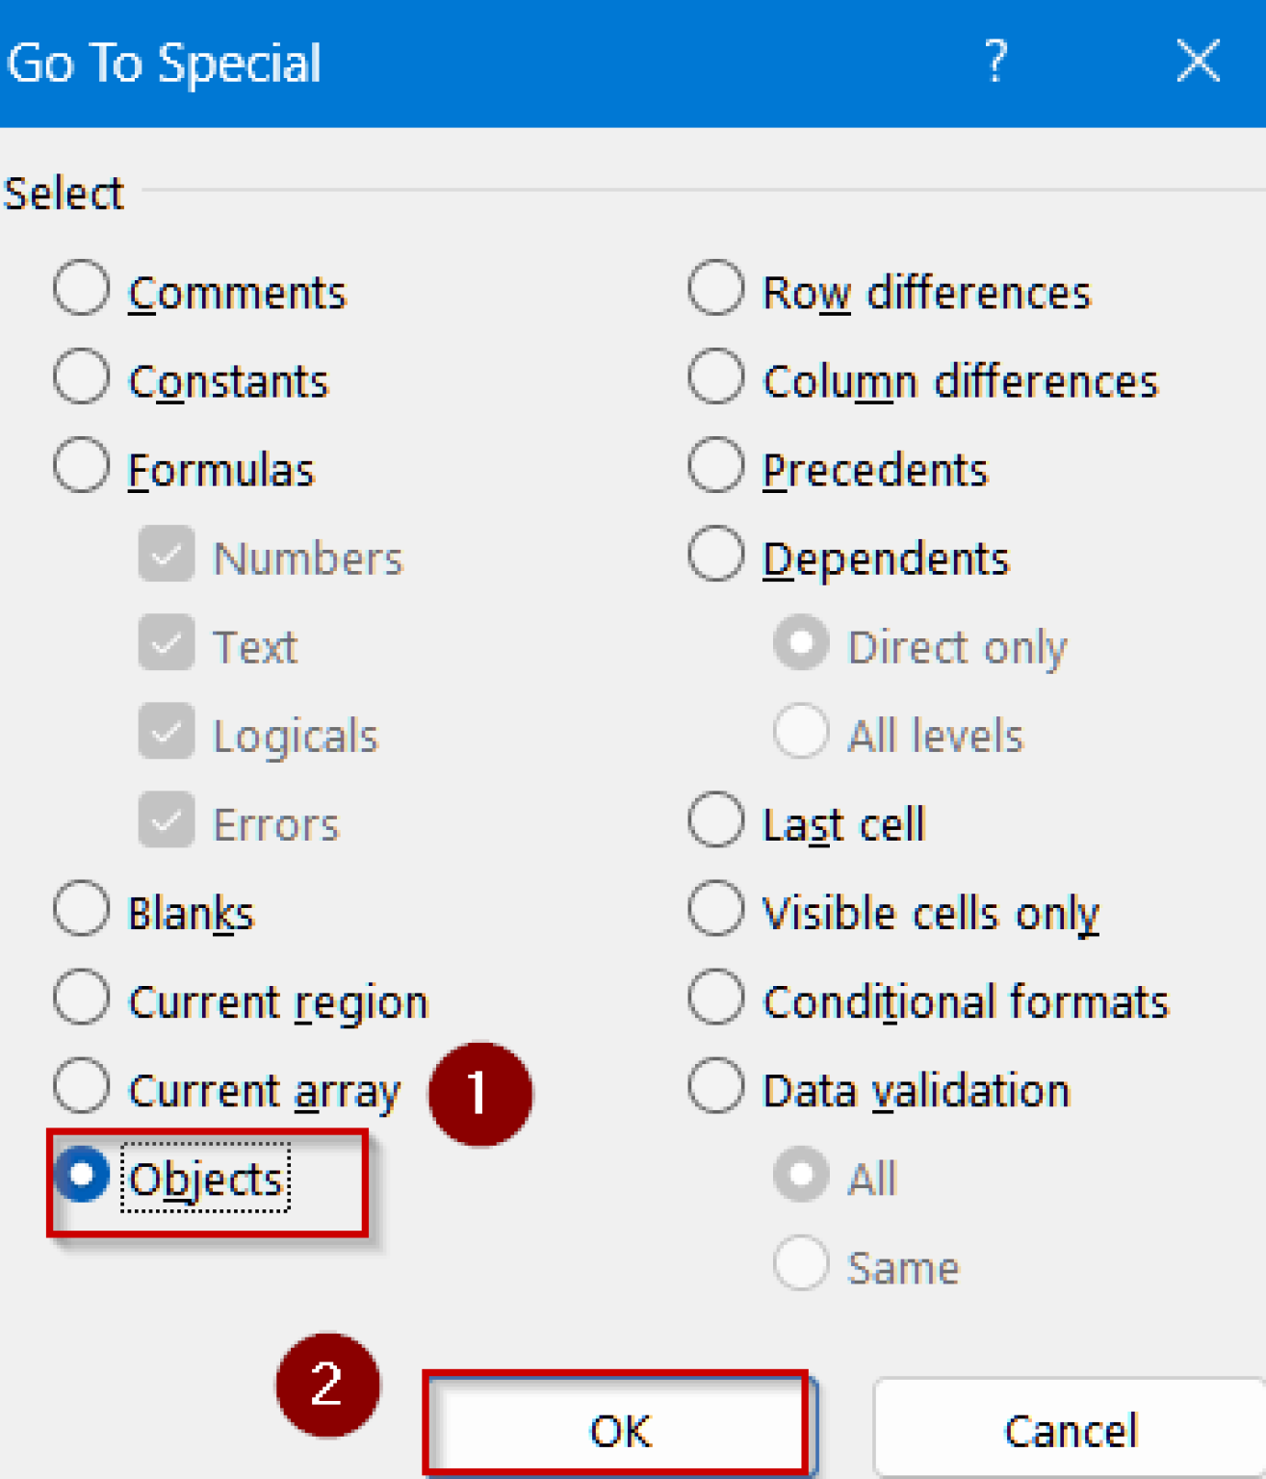1266x1479 pixels.
Task: Select Visible cells only
Action: click(713, 909)
